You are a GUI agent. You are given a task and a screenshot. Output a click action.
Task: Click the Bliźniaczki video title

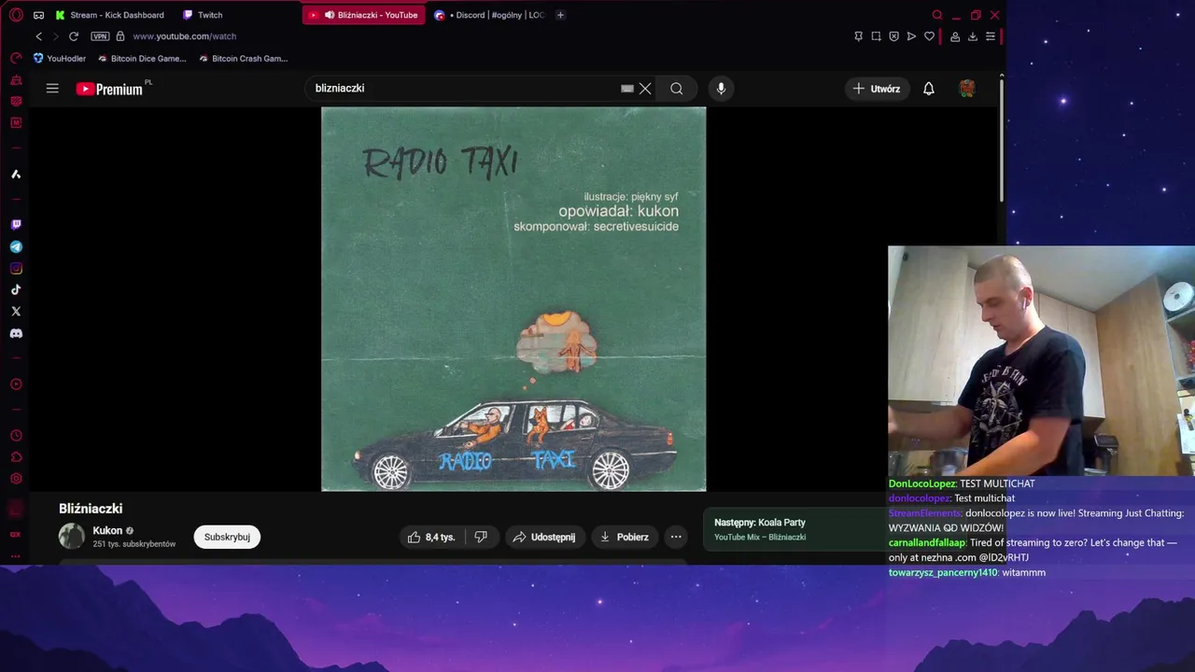click(x=91, y=509)
